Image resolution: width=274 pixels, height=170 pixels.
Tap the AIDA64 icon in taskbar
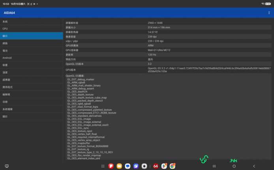coord(156,166)
